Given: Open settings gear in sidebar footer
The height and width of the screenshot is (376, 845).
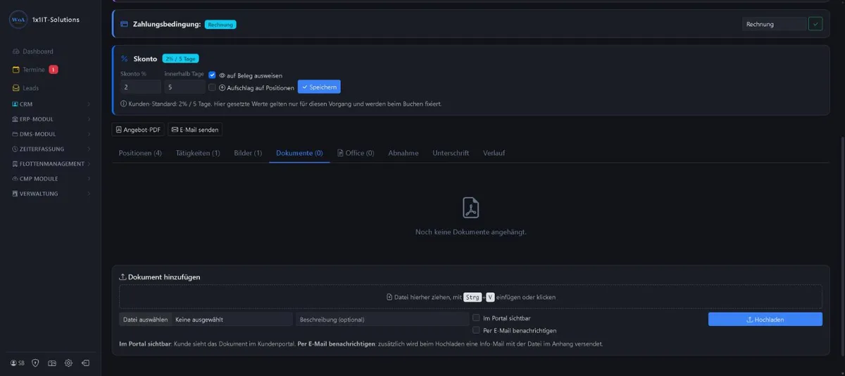Looking at the screenshot, I should tap(68, 363).
